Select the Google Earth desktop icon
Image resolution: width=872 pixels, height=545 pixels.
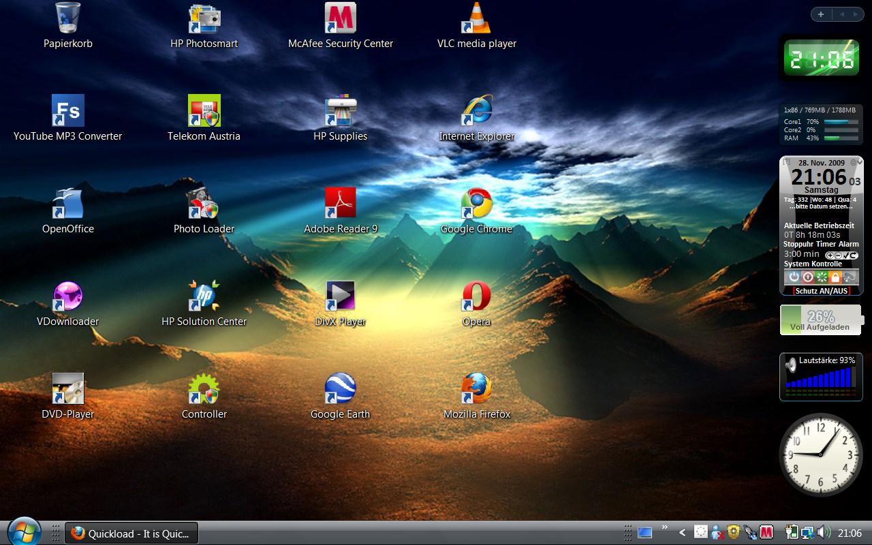(x=340, y=390)
